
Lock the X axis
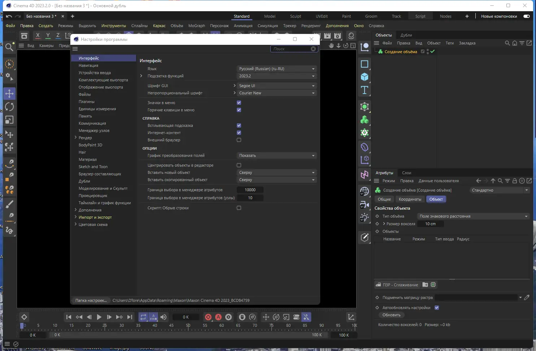(x=38, y=35)
